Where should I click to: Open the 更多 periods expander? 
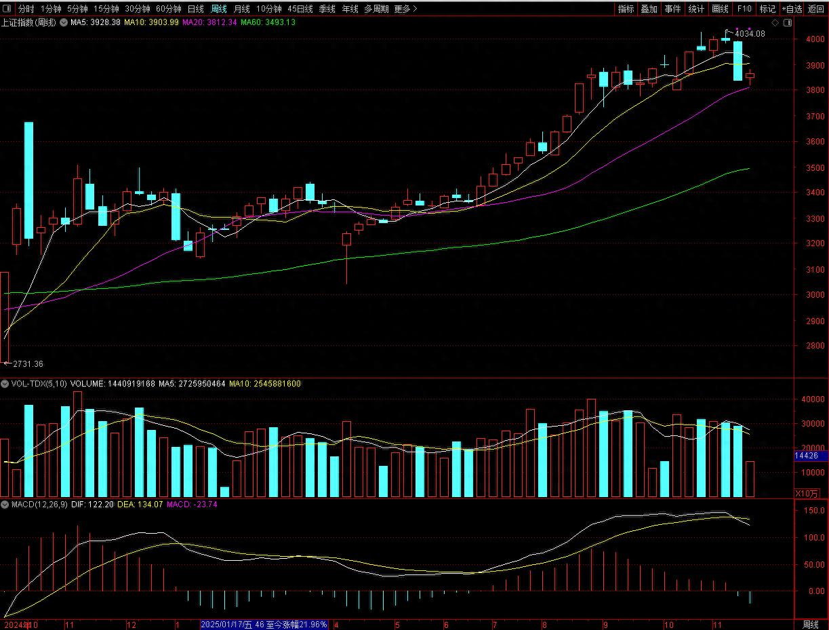pyautogui.click(x=405, y=9)
